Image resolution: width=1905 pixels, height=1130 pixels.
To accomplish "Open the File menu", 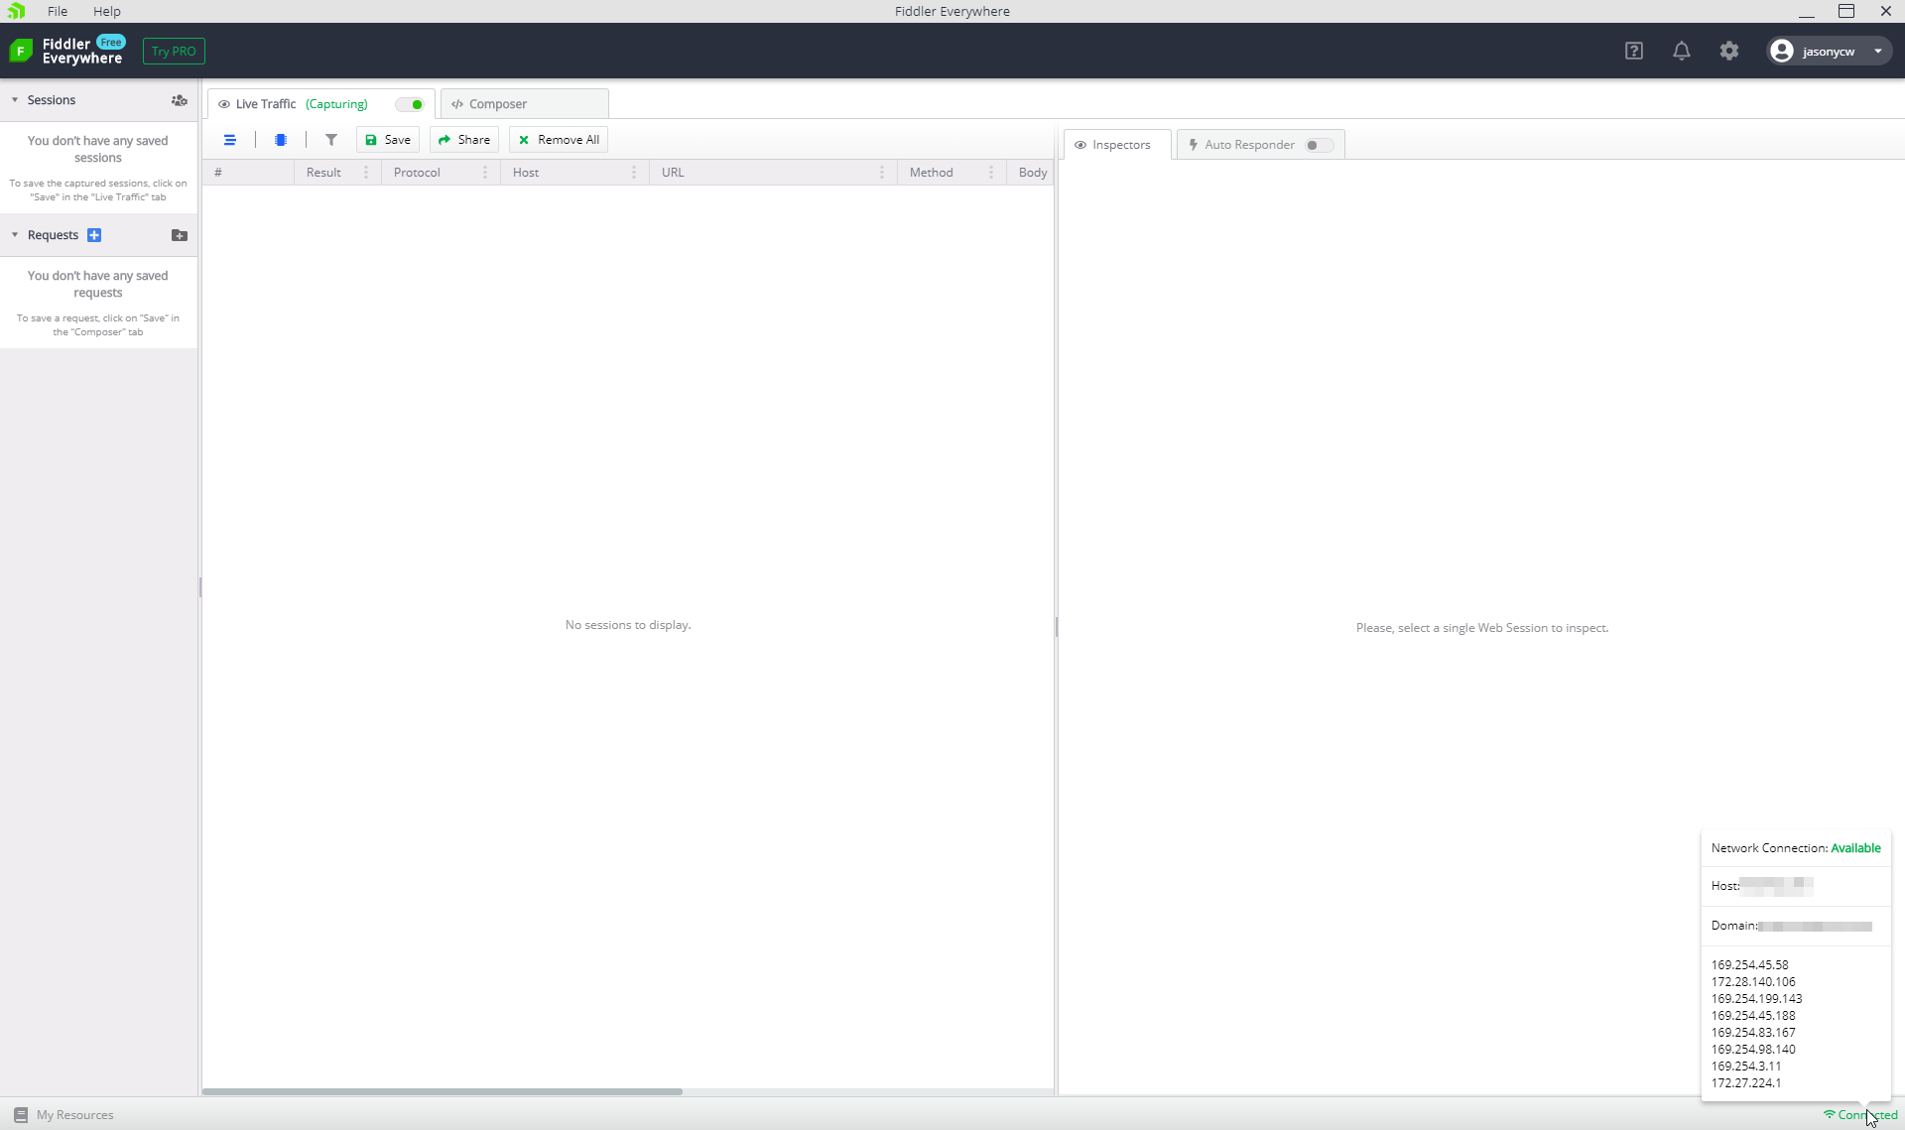I will 58,11.
